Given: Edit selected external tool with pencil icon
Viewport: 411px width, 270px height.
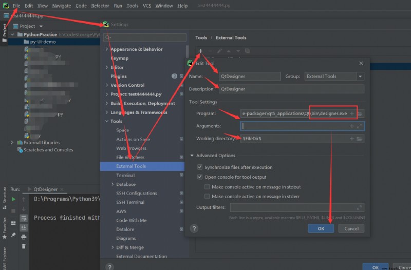Looking at the screenshot, I should tap(219, 51).
